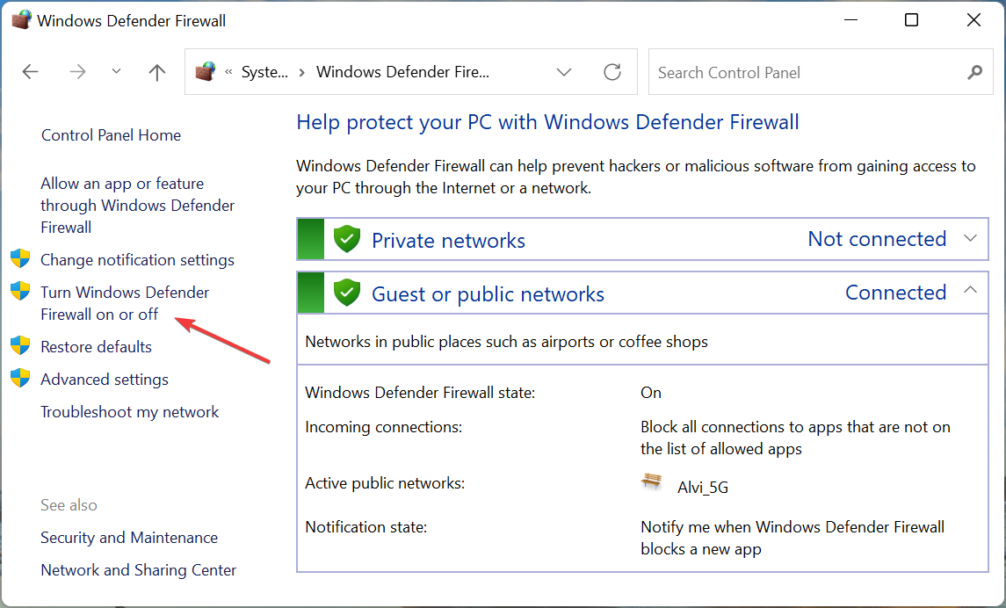This screenshot has height=608, width=1006.
Task: Open Turn Windows Defender Firewall on or off
Action: tap(123, 302)
